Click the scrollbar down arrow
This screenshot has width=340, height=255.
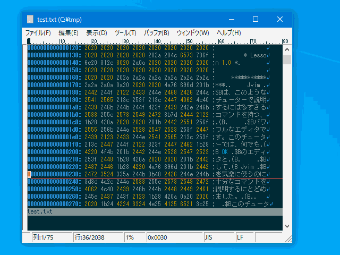point(287,226)
